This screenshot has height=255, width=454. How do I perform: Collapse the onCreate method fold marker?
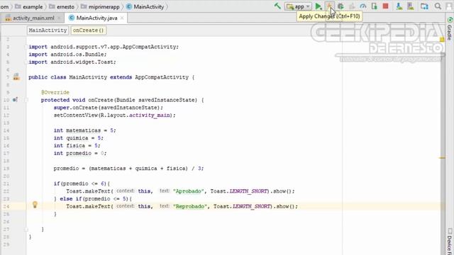tap(26, 100)
